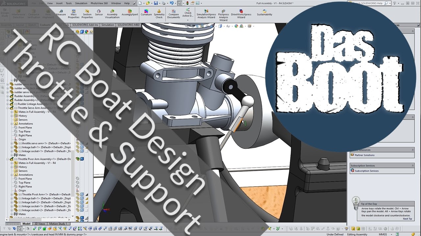Open Partner Solutions link
Image resolution: width=421 pixels, height=236 pixels.
pos(364,155)
